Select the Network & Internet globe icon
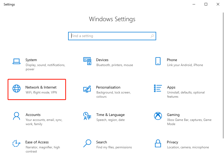Screen dimensions: 224x164 click(17, 89)
